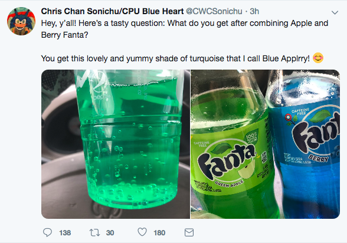
Task: Click the retweet arrows icon
Action: [x=94, y=232]
